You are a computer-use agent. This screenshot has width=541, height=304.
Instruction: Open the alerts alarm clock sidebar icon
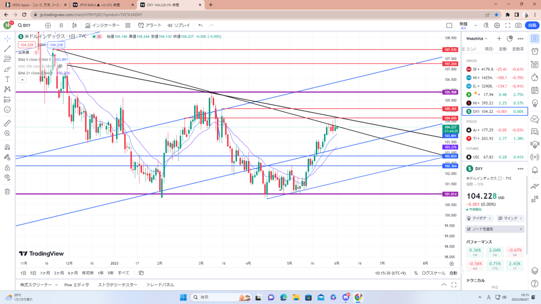[535, 51]
